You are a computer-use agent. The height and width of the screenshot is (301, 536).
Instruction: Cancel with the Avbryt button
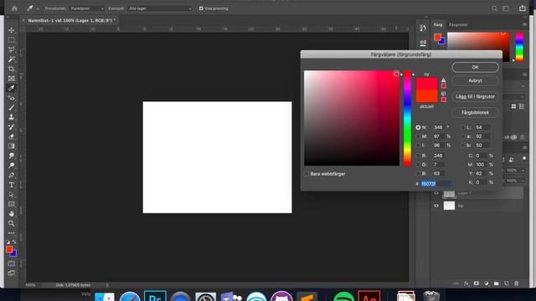point(475,80)
